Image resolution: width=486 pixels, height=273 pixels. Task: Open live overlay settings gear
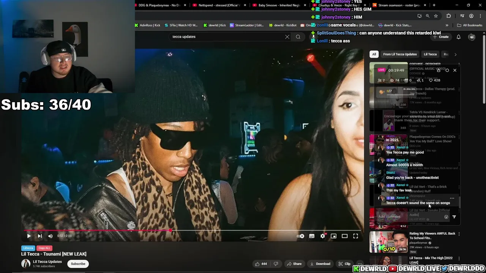coord(447,70)
